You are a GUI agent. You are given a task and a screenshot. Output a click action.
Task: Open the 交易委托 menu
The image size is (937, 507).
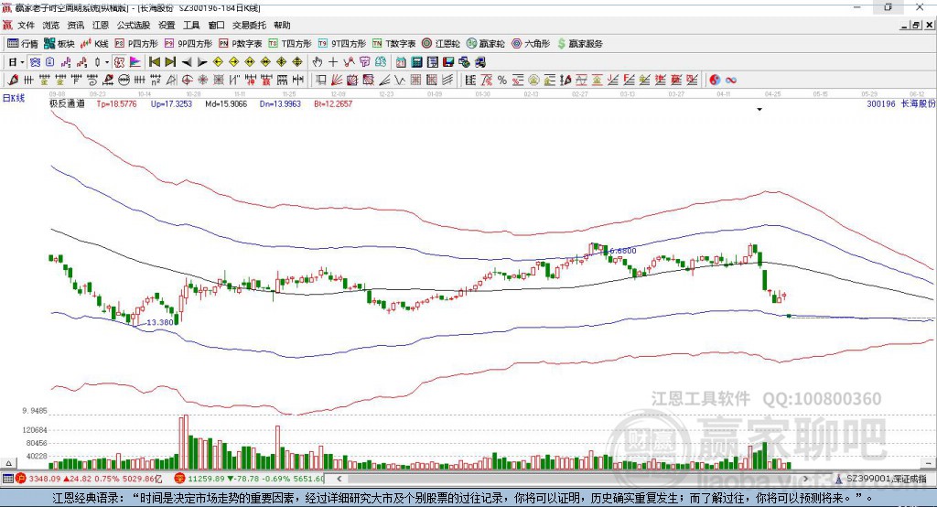pyautogui.click(x=249, y=25)
